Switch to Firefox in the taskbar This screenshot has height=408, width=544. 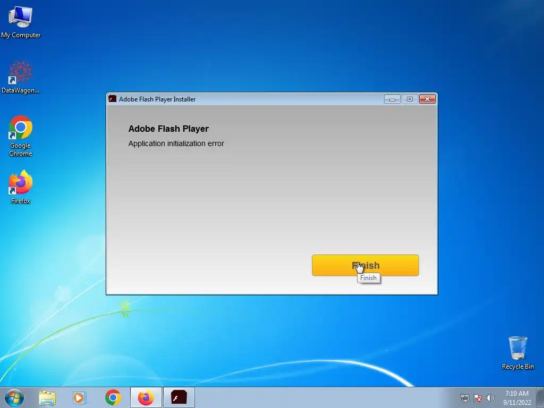146,397
